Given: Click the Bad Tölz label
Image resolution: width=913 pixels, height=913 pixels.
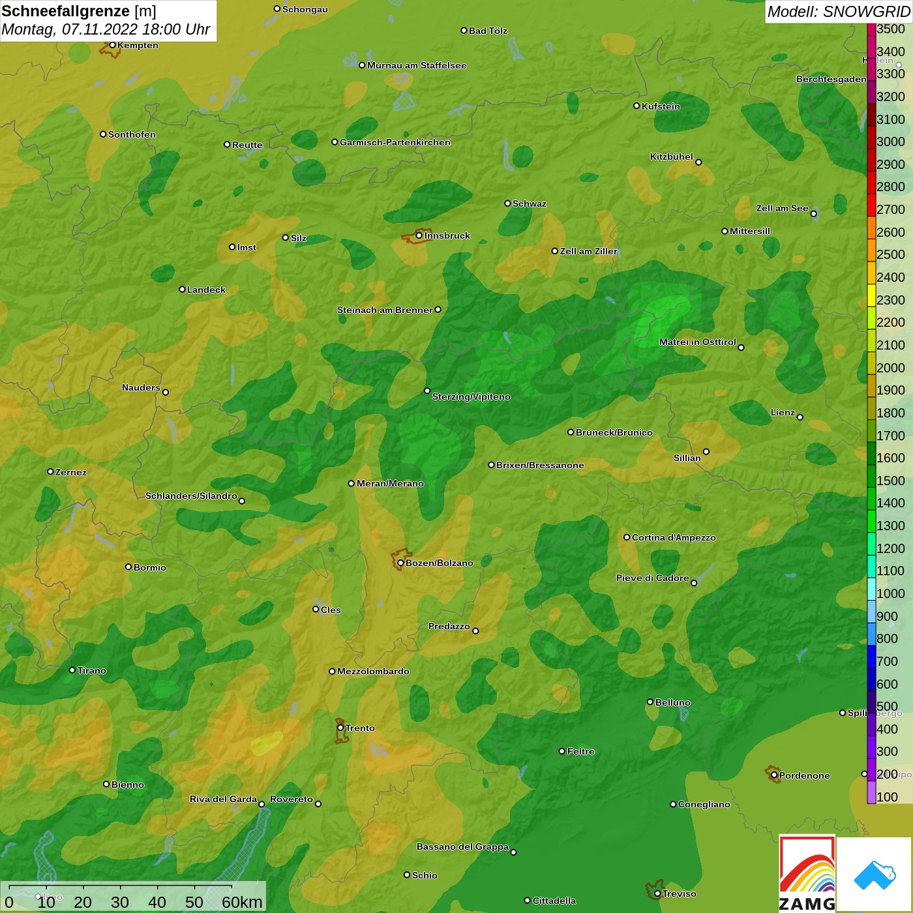Looking at the screenshot, I should pos(488,31).
